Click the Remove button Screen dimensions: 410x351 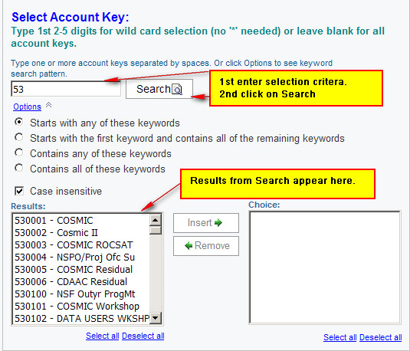[206, 246]
